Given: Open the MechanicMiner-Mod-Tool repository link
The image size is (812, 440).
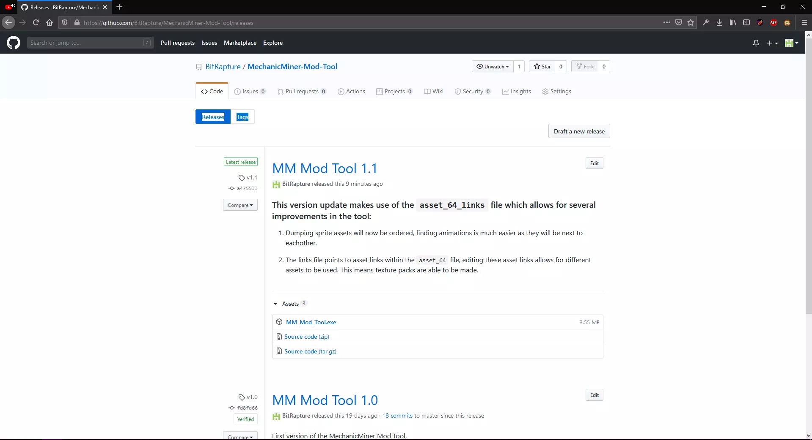Looking at the screenshot, I should coord(292,67).
